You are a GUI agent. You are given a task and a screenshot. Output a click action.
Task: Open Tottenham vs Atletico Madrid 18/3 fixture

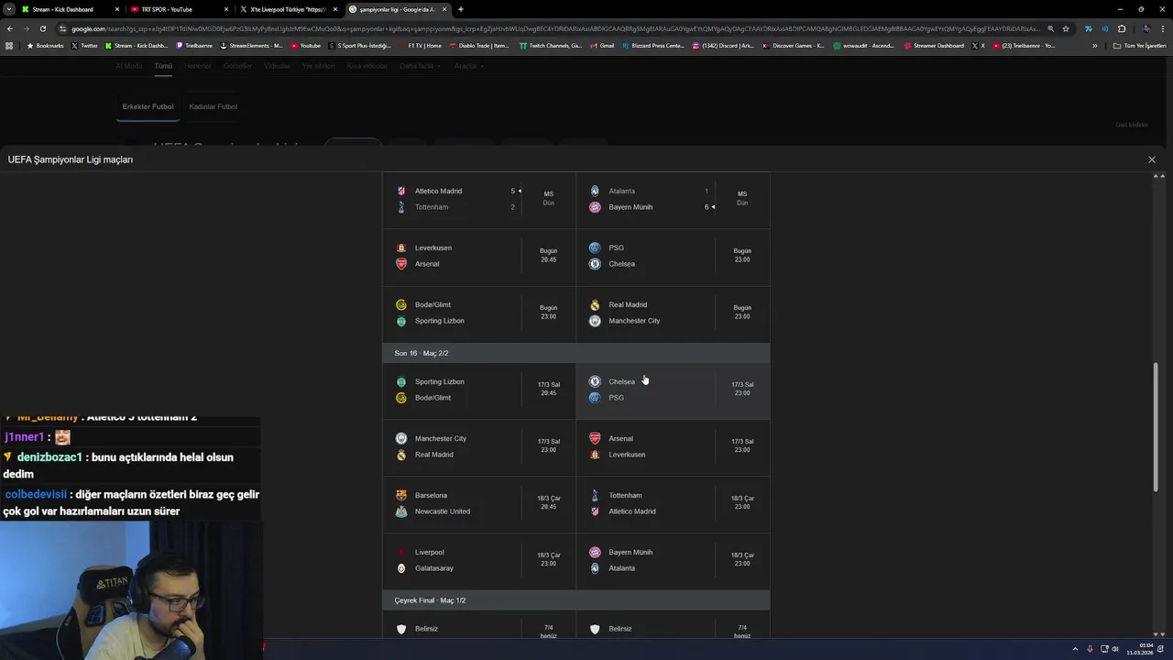point(673,503)
